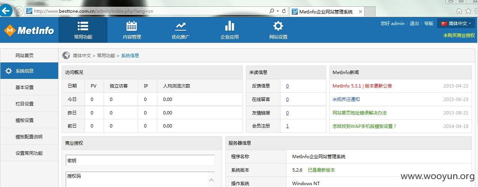
Task: Click the 独立访客 column header
Action: tap(119, 86)
